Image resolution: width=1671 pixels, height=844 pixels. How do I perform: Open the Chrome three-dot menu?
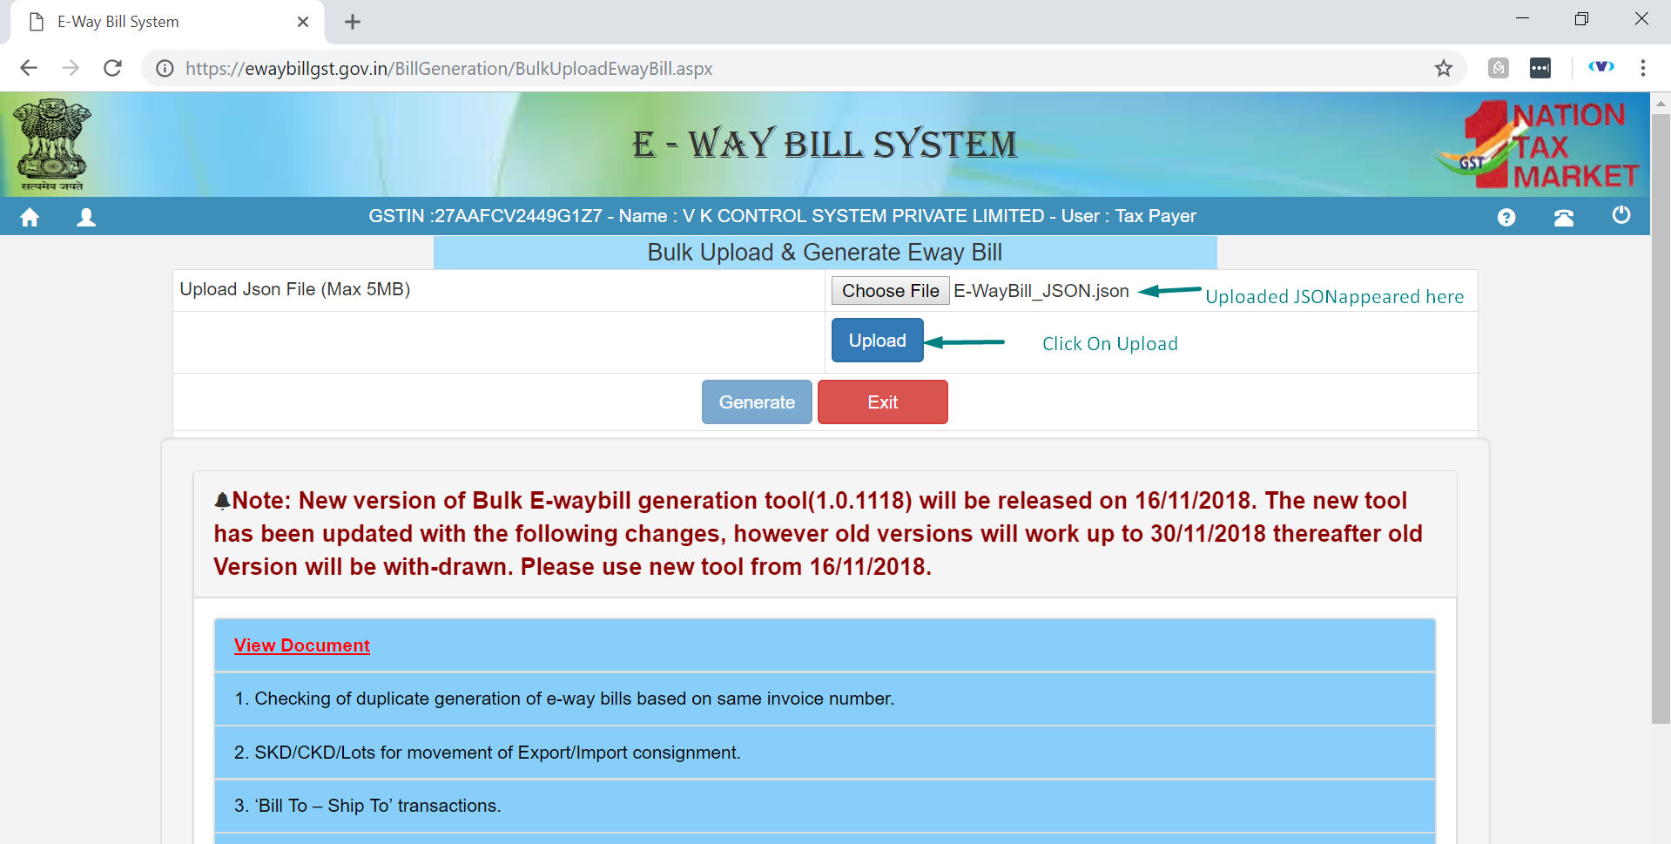pos(1642,68)
